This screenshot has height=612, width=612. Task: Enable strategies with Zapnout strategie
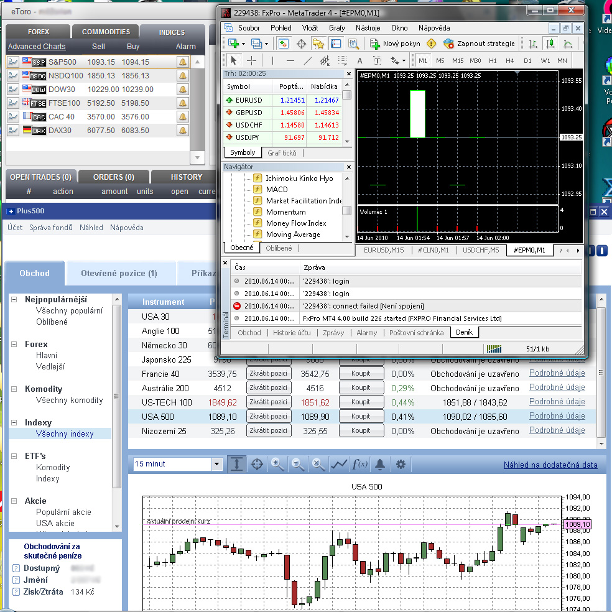(x=479, y=44)
